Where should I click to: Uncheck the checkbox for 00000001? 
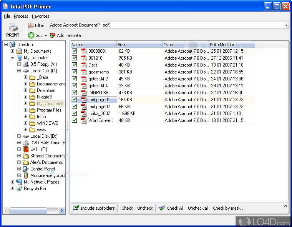click(74, 51)
